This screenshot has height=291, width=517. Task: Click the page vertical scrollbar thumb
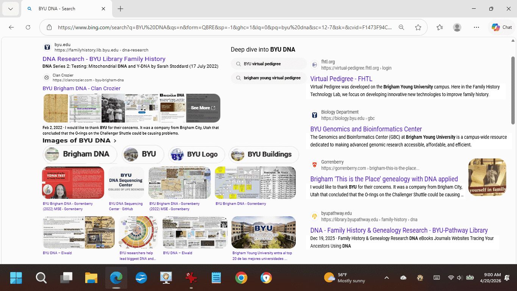pyautogui.click(x=513, y=90)
